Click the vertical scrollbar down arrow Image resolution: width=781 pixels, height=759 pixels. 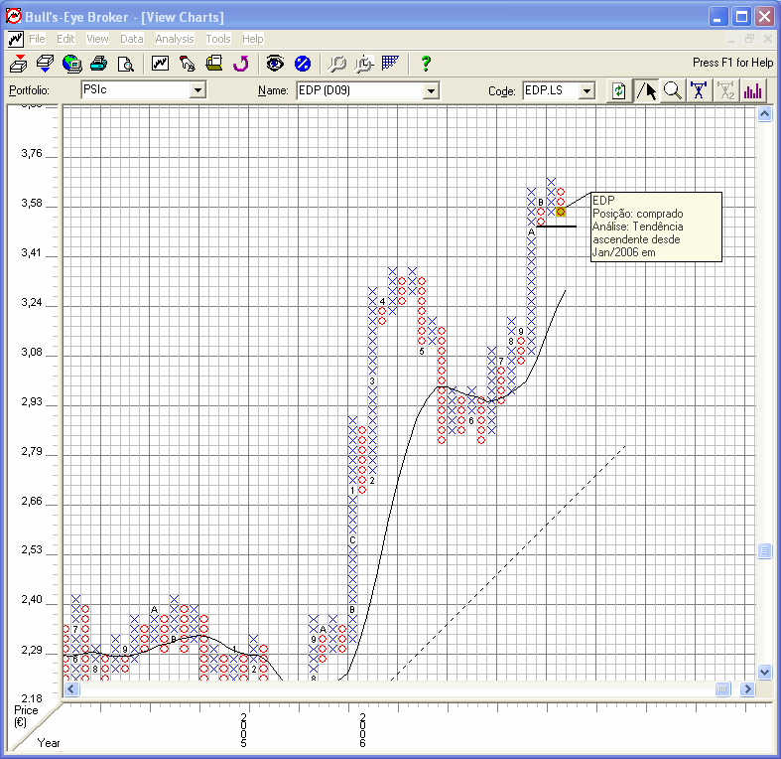pyautogui.click(x=764, y=672)
